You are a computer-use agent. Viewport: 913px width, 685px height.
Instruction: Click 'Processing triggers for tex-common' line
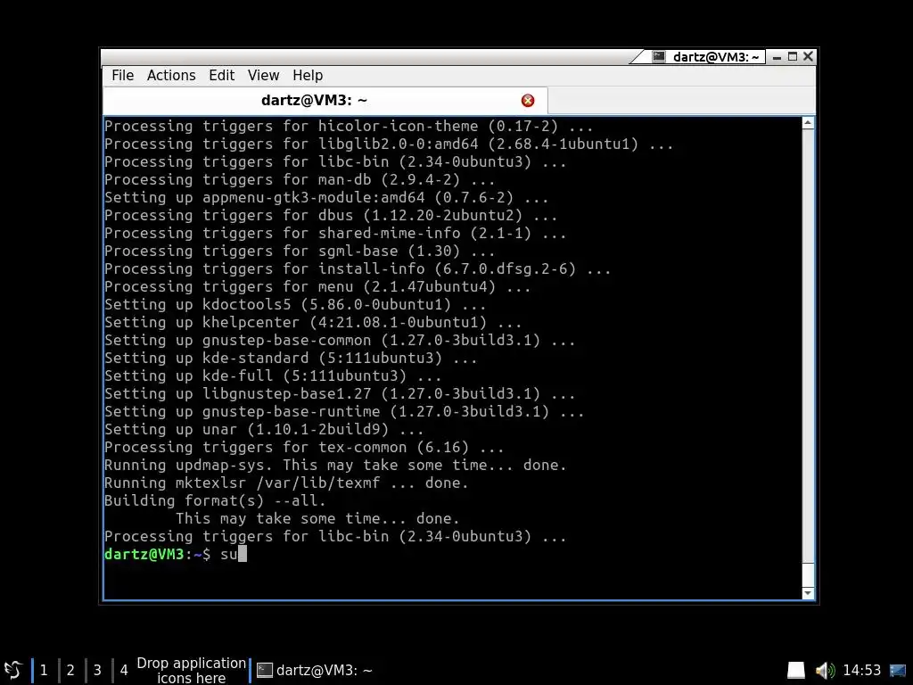click(304, 448)
